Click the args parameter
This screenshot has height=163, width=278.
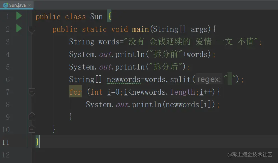199,30
